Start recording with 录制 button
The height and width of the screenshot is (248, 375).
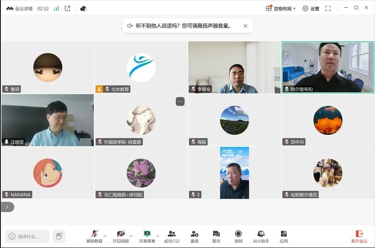click(238, 236)
